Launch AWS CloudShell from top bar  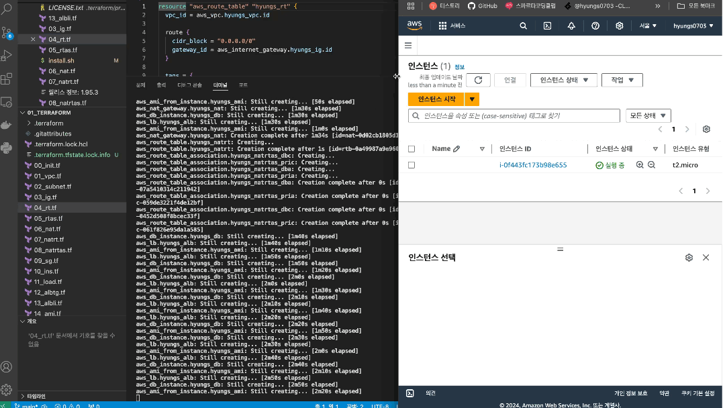tap(547, 26)
